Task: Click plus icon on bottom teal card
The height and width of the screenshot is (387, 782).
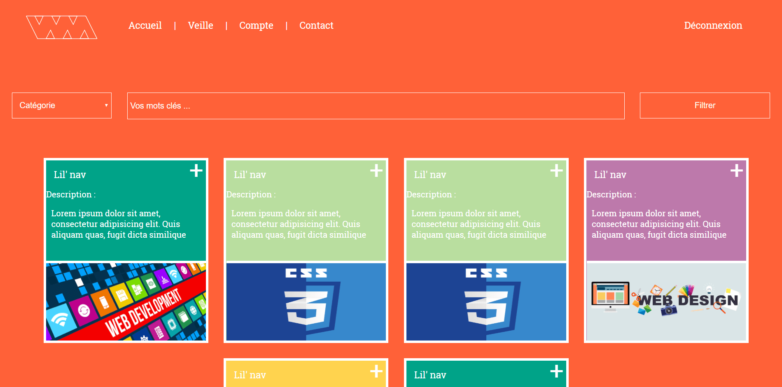Action: (556, 371)
